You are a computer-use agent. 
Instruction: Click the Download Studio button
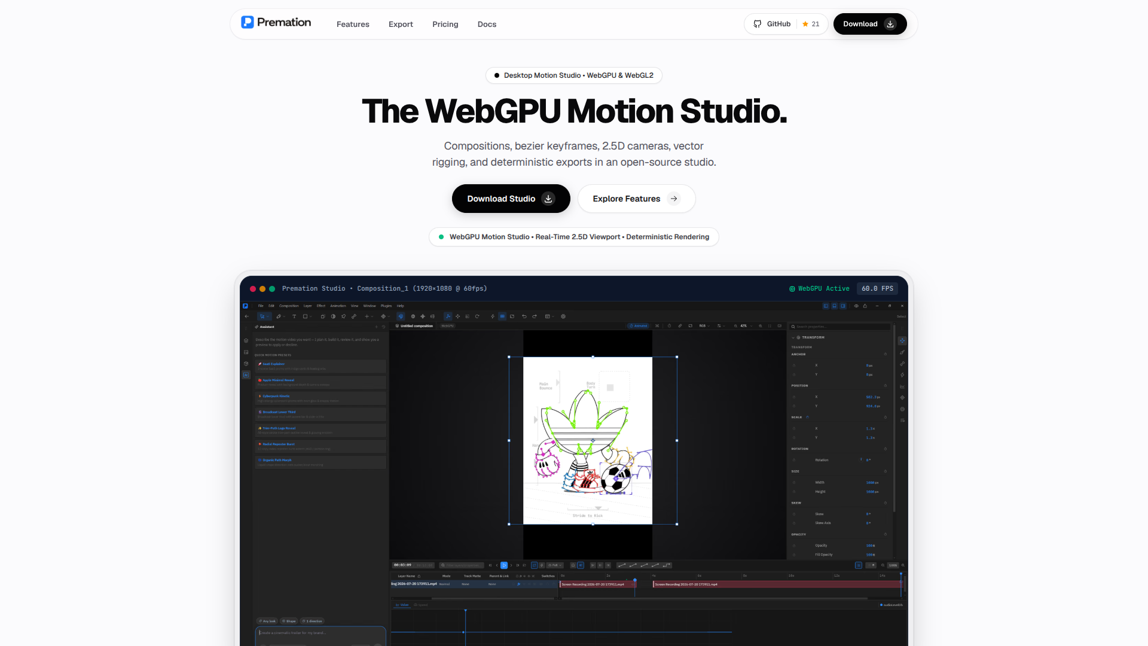(x=511, y=199)
